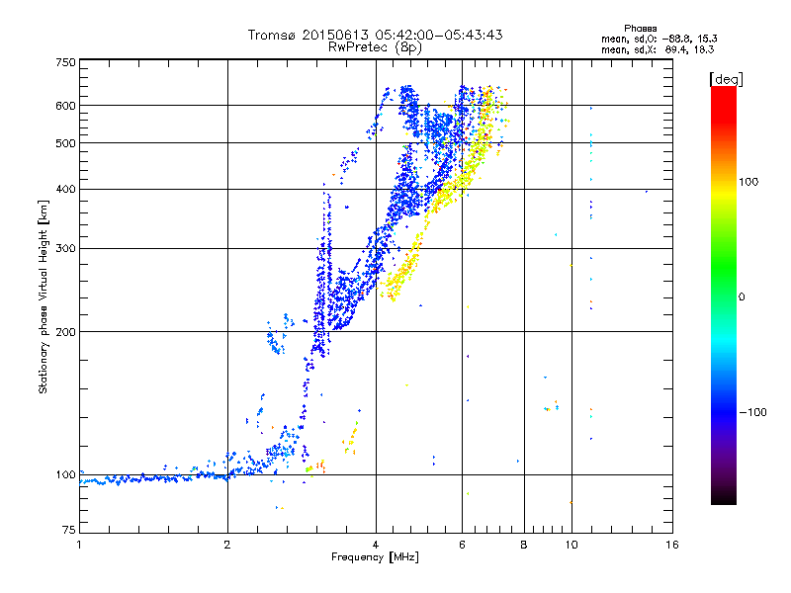This screenshot has width=791, height=593.
Task: Click the '8' frequency tick label
Action: (x=524, y=545)
